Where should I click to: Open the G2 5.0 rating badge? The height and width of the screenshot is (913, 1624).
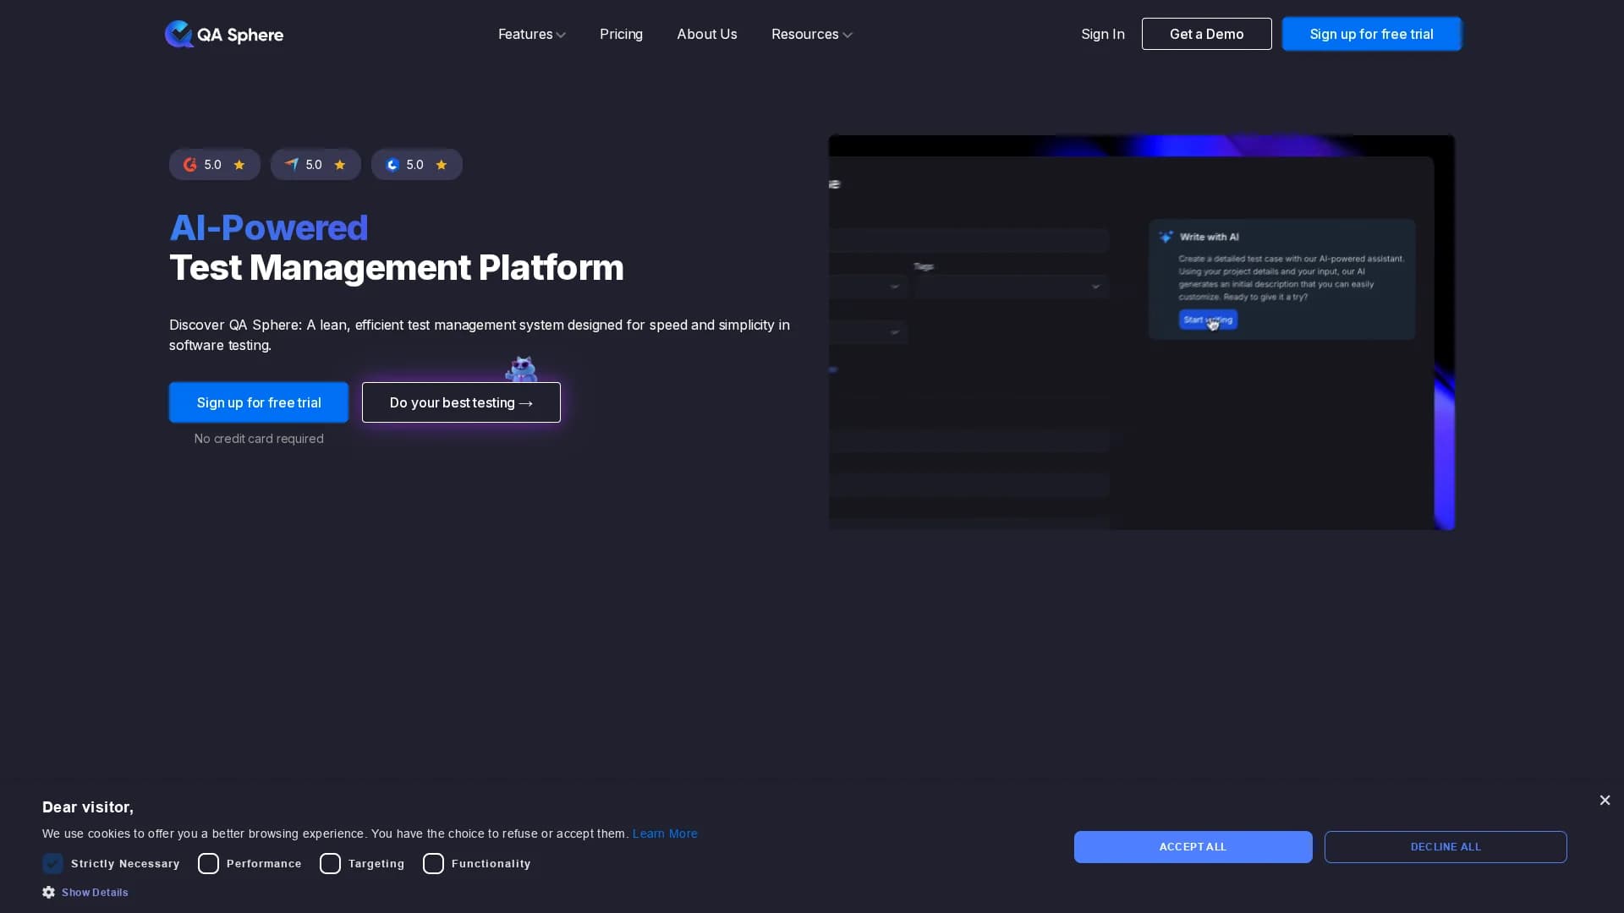pos(215,165)
